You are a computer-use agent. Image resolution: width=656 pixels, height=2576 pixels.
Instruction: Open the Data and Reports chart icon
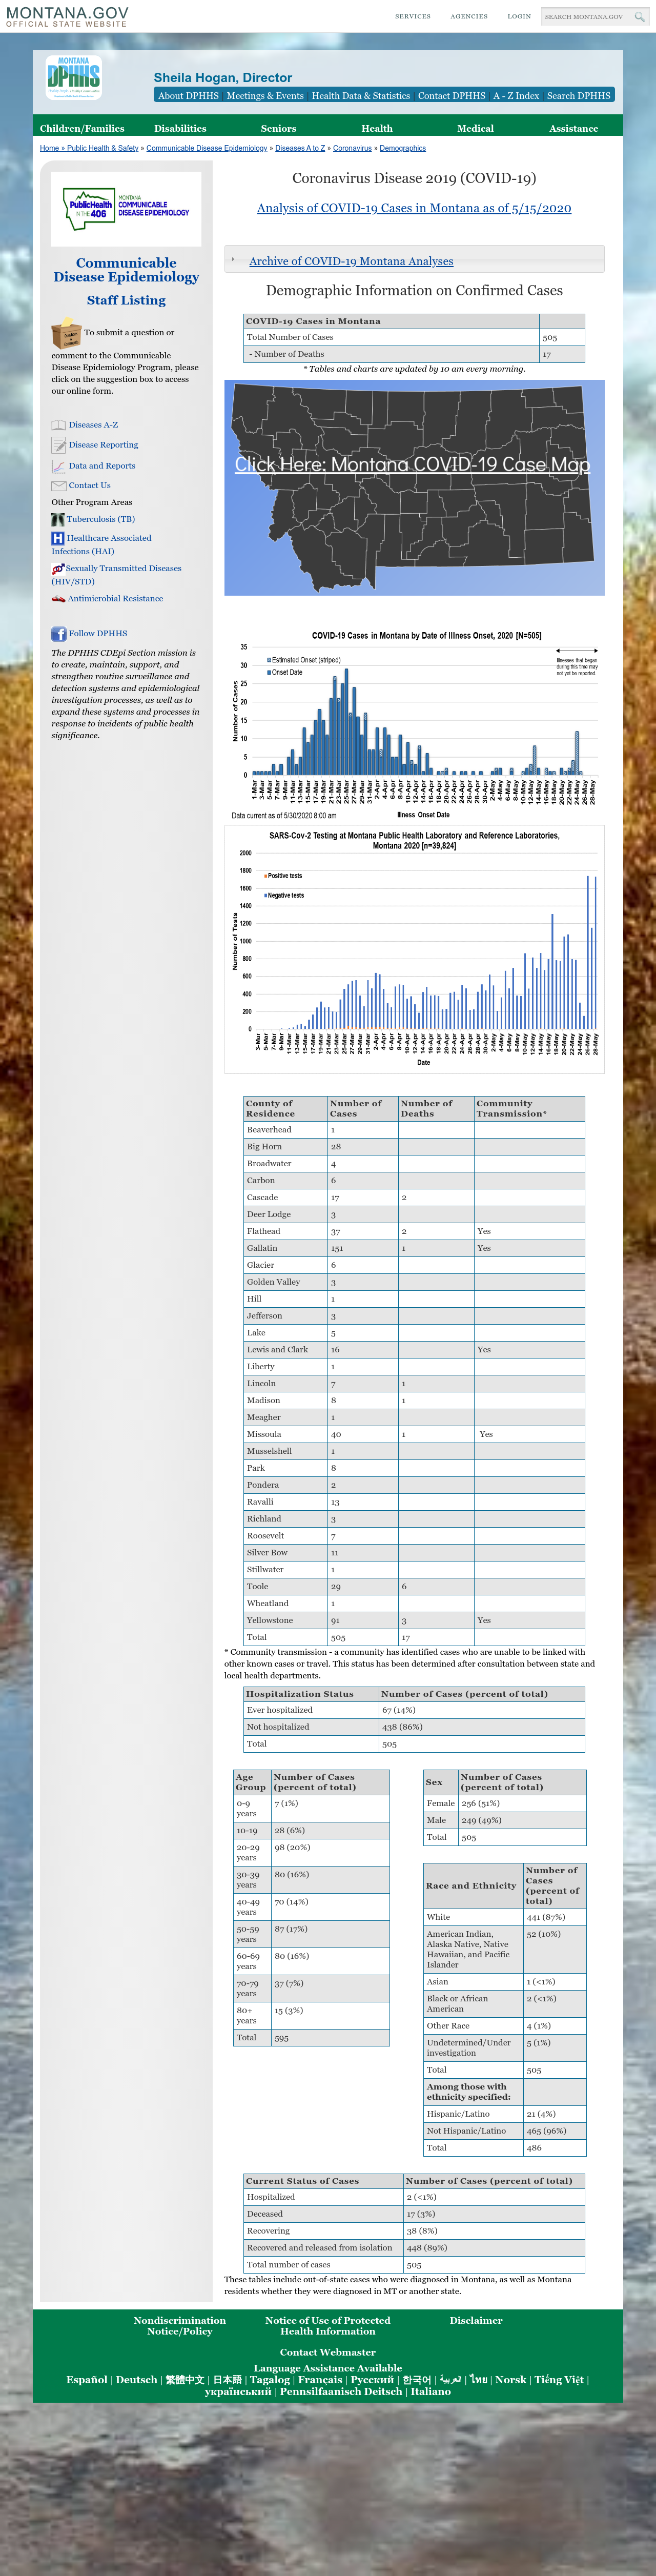[x=58, y=466]
